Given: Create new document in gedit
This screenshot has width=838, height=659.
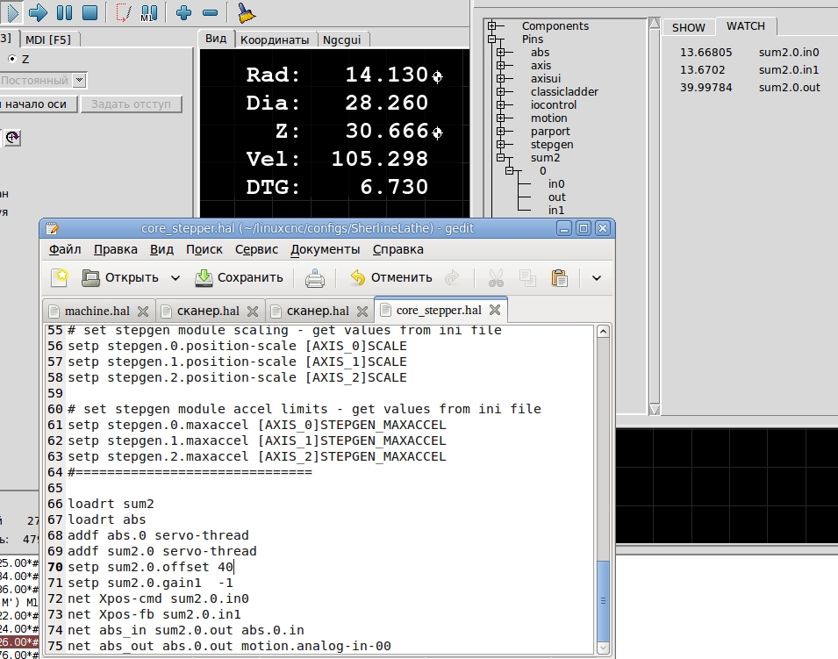Looking at the screenshot, I should [60, 278].
